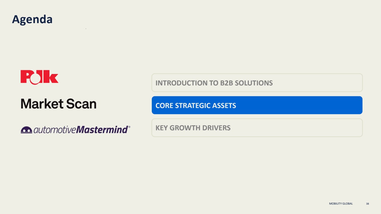Click the MOBILITY GLOBAL footer text
Image resolution: width=381 pixels, height=214 pixels.
(x=341, y=204)
